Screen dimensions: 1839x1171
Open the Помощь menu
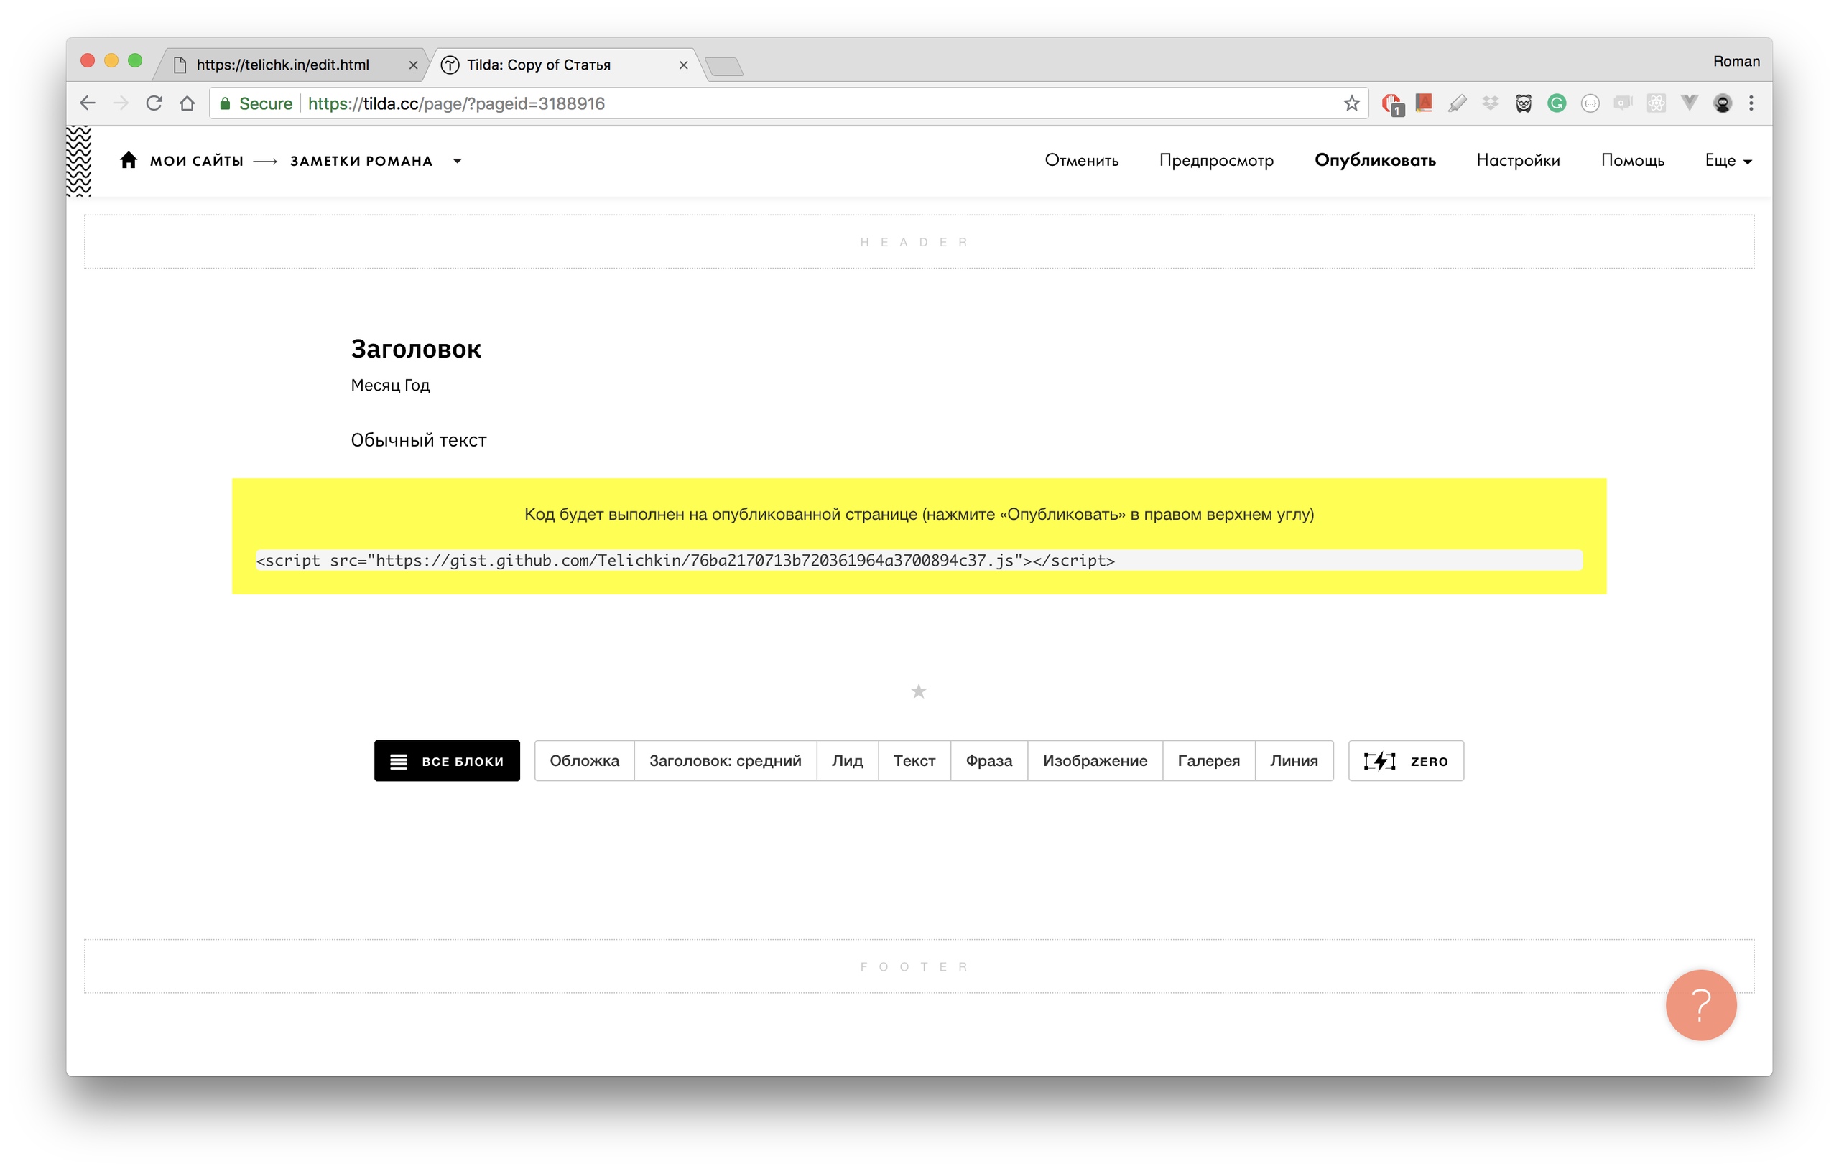click(1633, 160)
